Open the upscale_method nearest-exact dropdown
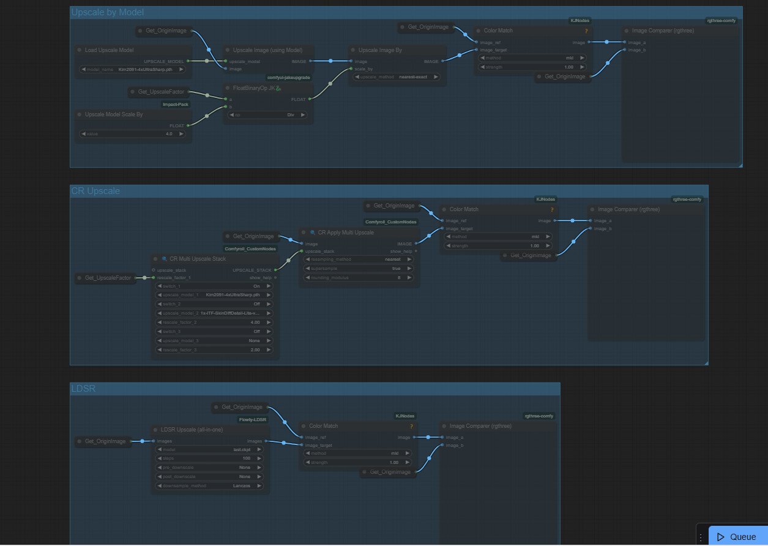Screen dimensions: 768x546 click(x=397, y=77)
